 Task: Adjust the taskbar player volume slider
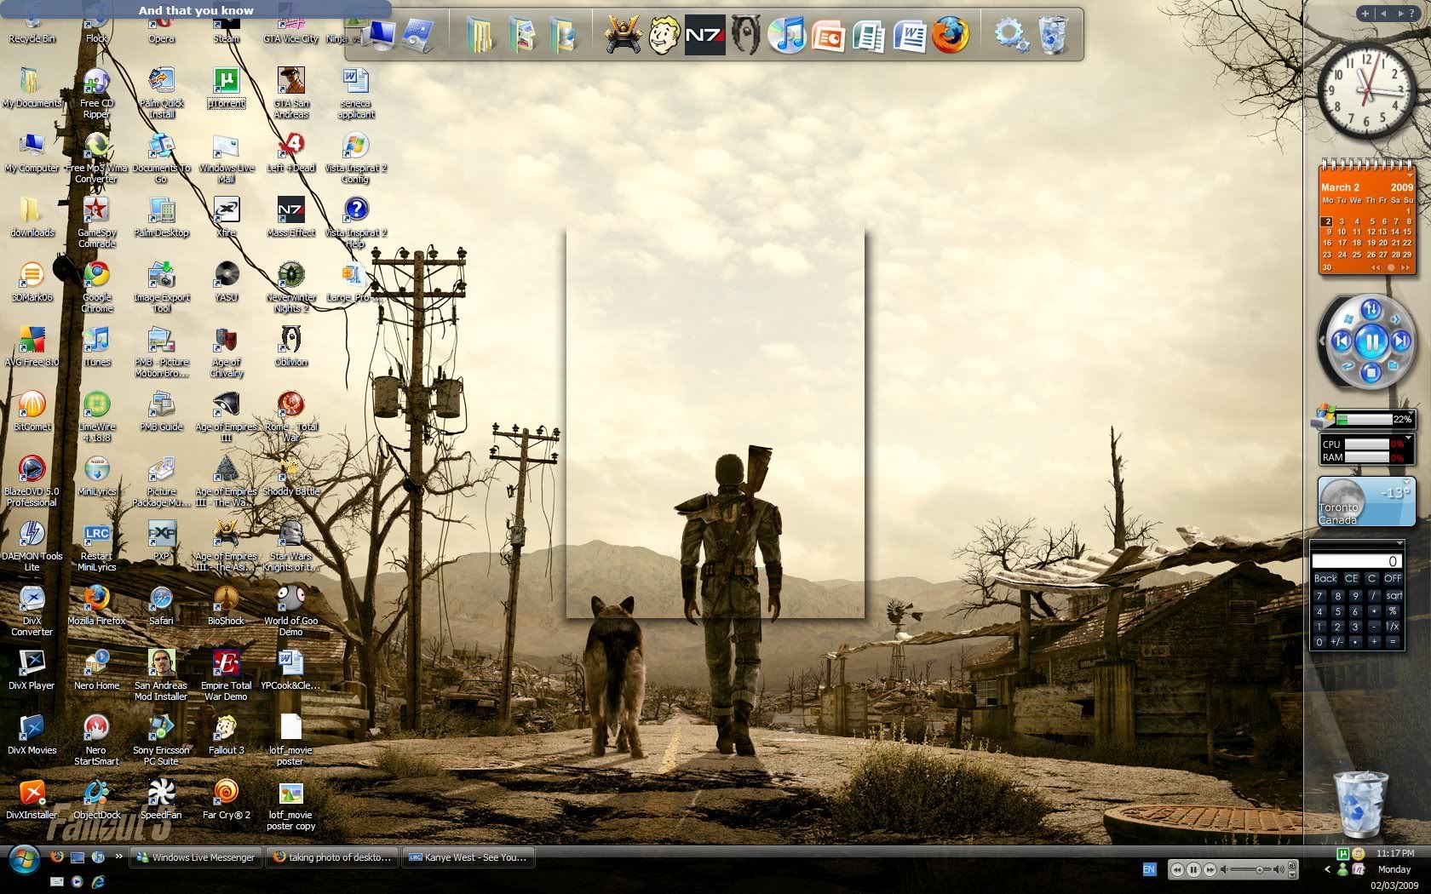[x=1258, y=869]
